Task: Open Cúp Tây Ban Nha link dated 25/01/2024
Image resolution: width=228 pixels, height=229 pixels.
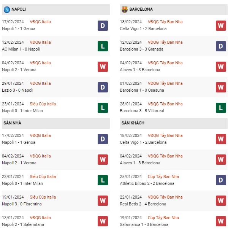Action: 163,177
